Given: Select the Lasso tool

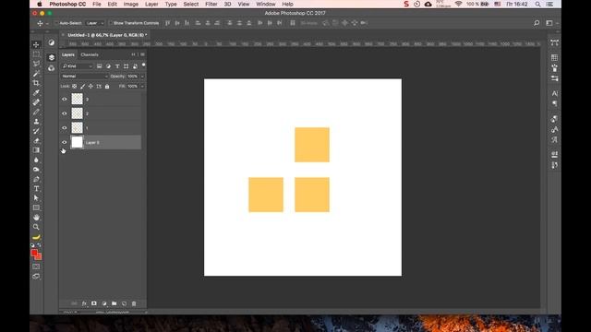Looking at the screenshot, I should pos(36,64).
